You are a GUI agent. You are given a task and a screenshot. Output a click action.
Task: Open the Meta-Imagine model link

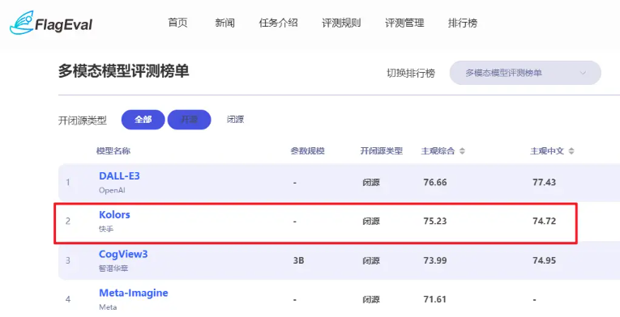pyautogui.click(x=133, y=293)
